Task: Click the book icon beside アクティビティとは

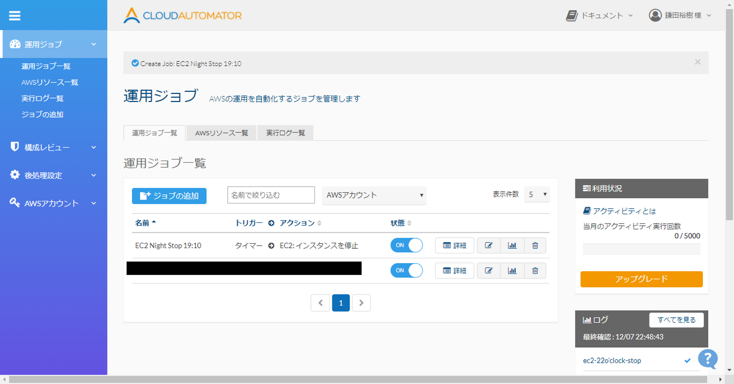Action: click(587, 211)
